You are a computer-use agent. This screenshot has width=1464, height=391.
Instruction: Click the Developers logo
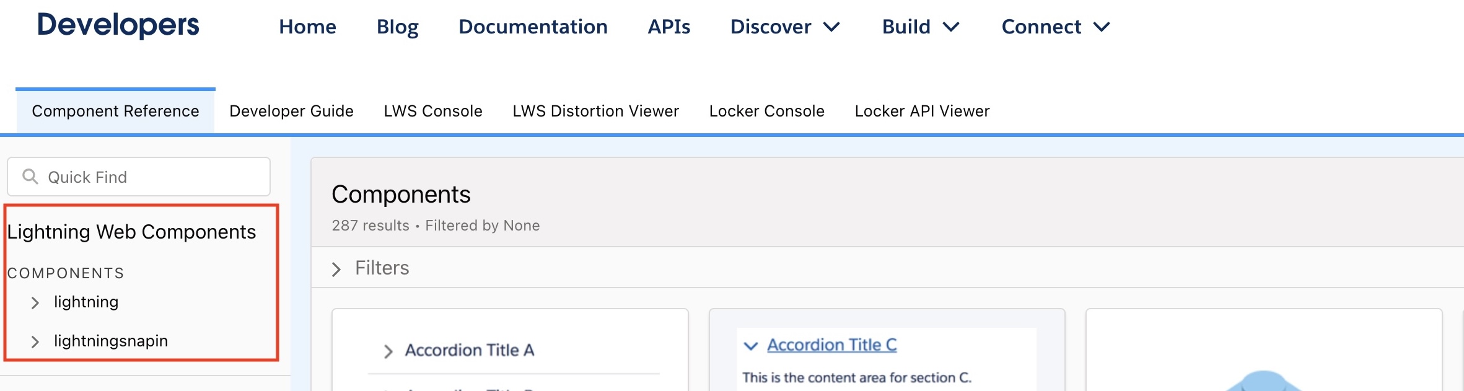[118, 25]
